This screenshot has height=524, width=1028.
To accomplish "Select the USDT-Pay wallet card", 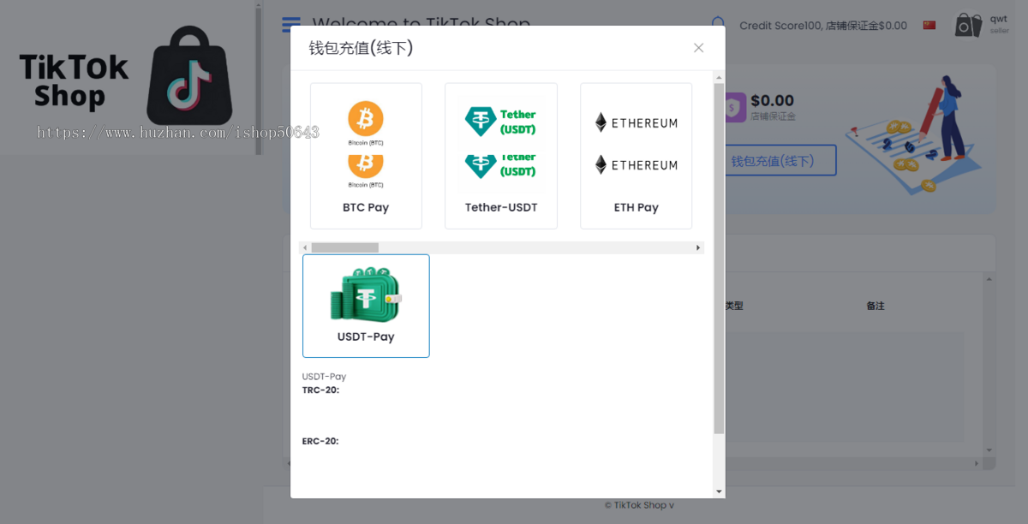I will 366,306.
